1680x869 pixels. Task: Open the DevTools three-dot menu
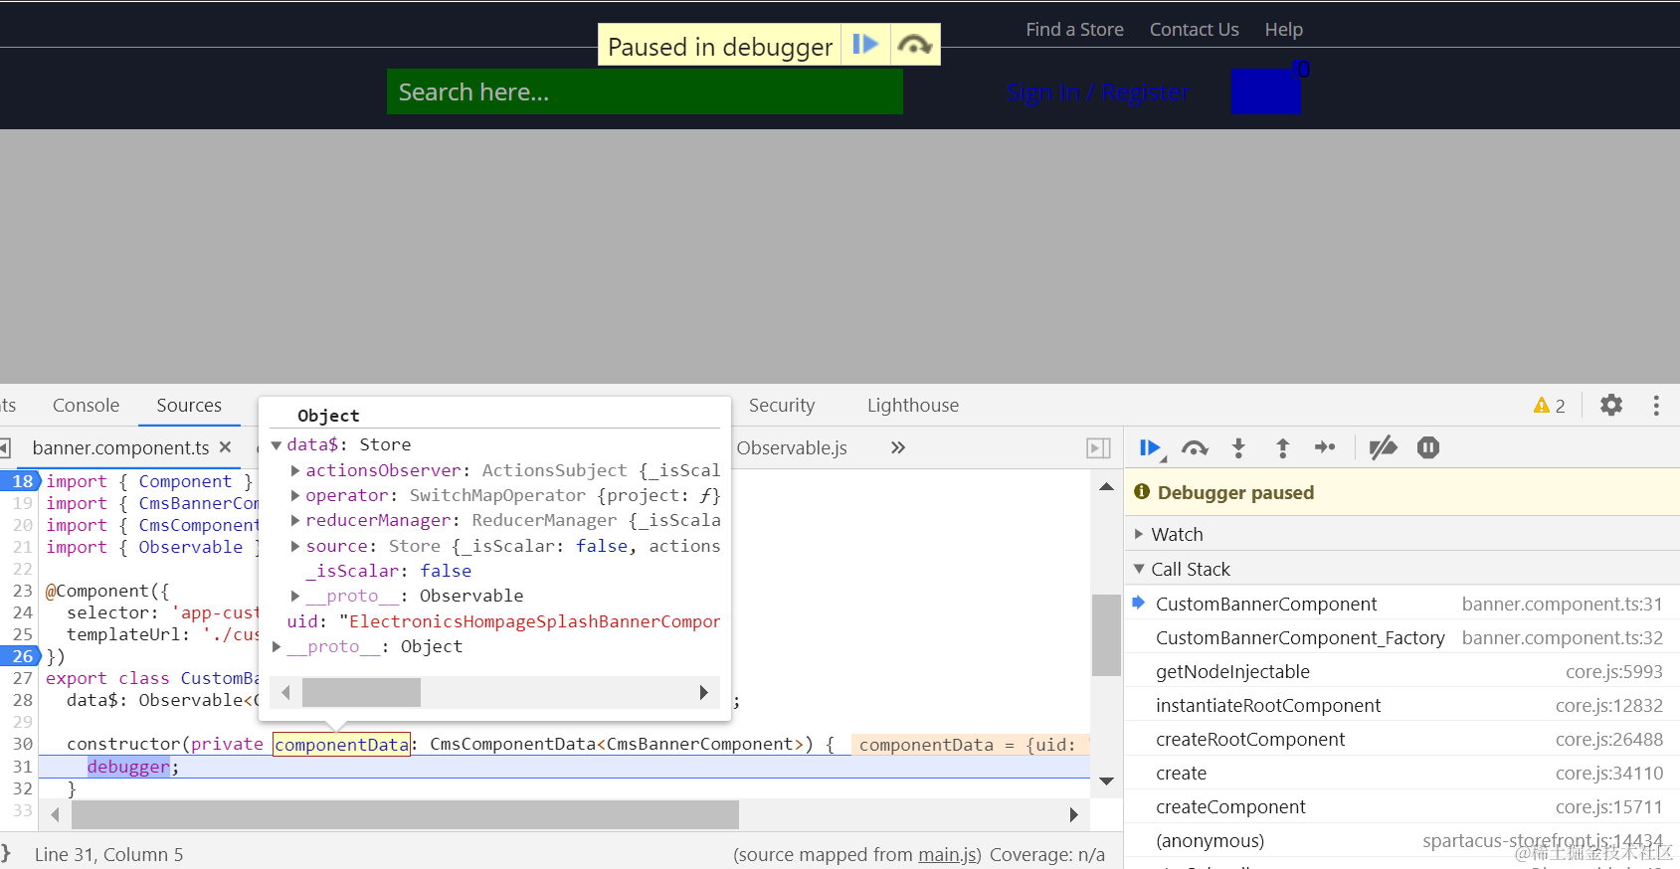point(1656,405)
